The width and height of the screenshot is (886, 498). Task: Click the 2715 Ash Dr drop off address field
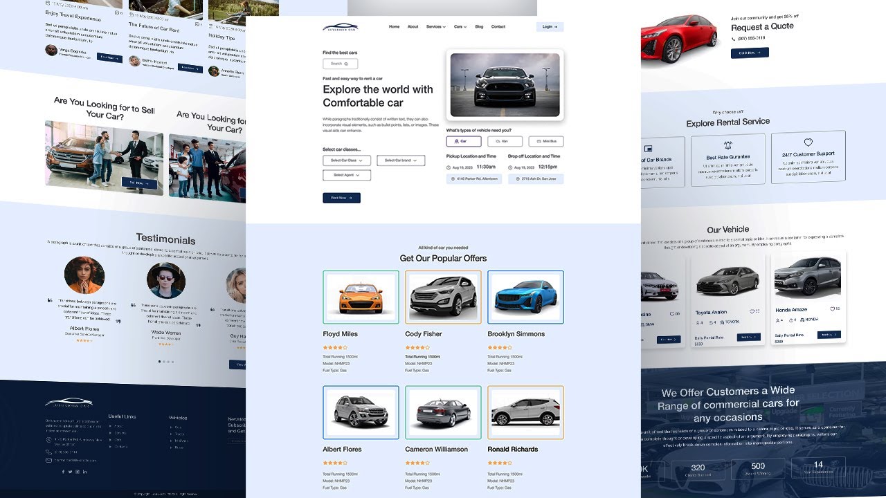coord(536,179)
